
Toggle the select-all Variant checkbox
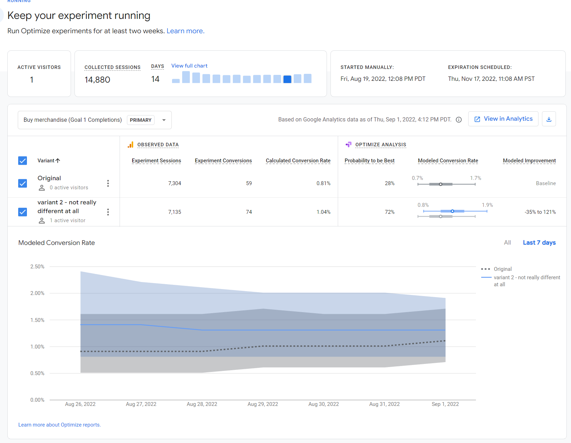pos(23,161)
